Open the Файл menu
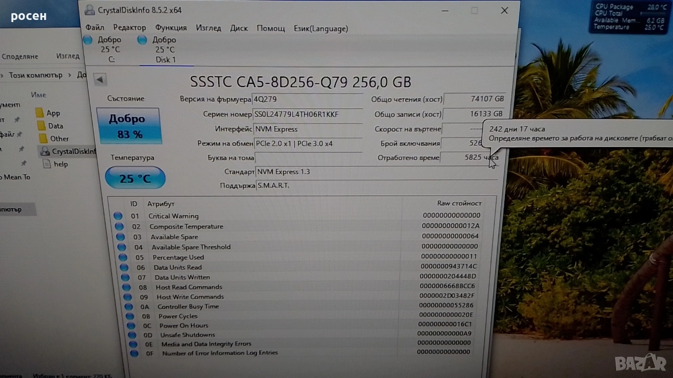This screenshot has height=378, width=673. pyautogui.click(x=95, y=28)
